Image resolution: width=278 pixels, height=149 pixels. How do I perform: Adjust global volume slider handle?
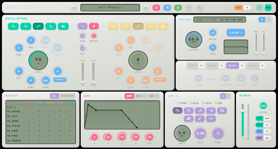242,111
